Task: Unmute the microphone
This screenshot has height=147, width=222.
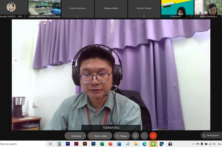Action: coord(74,136)
